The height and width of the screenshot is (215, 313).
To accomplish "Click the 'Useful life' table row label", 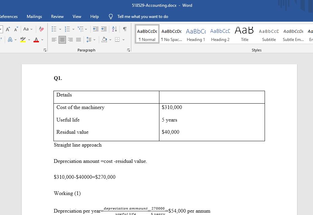I will click(x=68, y=120).
